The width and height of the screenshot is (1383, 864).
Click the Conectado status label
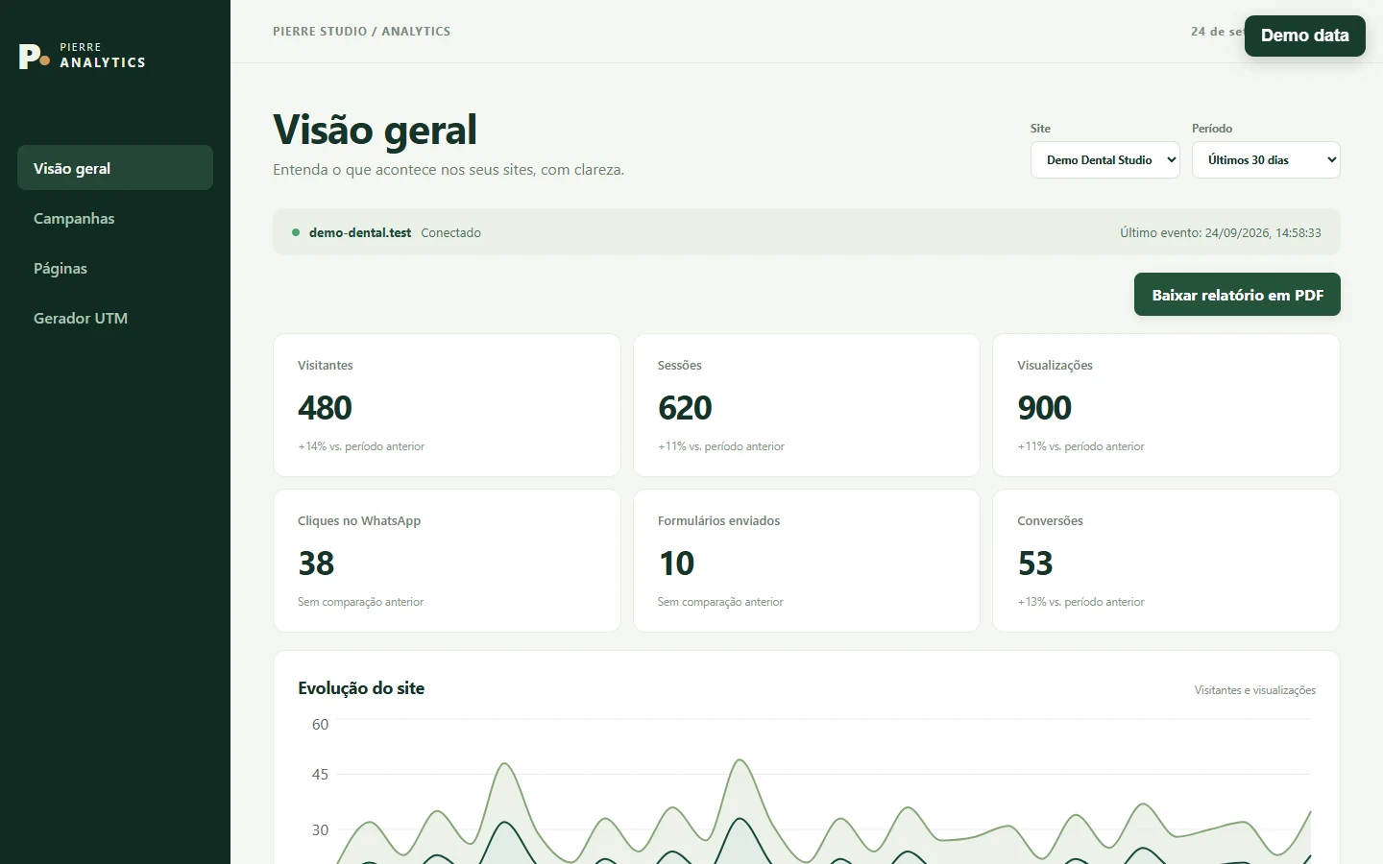450,232
